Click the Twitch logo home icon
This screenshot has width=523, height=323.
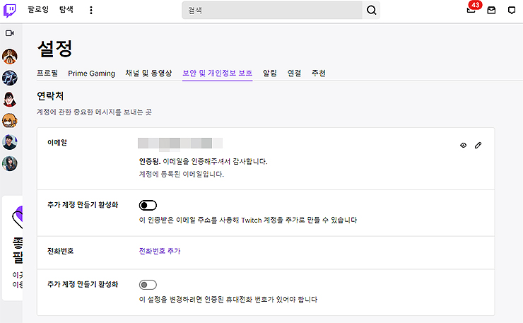coord(9,11)
